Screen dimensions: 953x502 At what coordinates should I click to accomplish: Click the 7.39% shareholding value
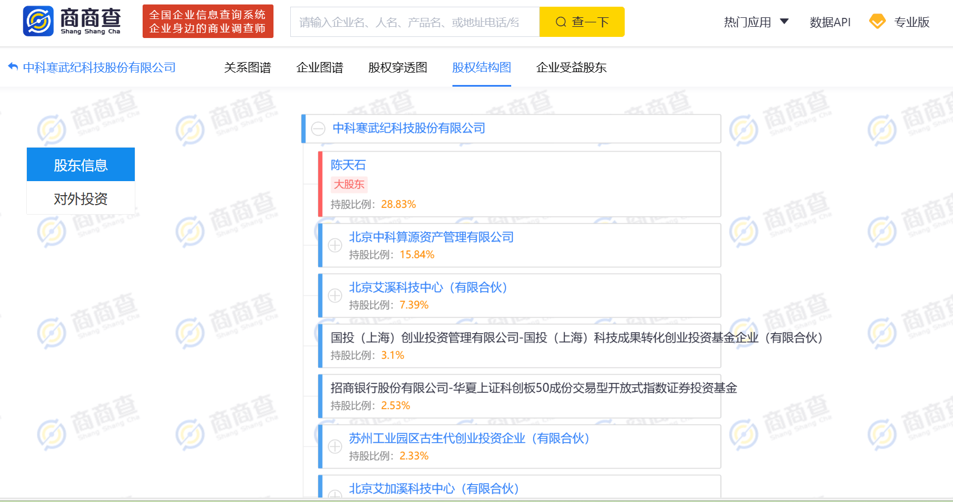[414, 305]
